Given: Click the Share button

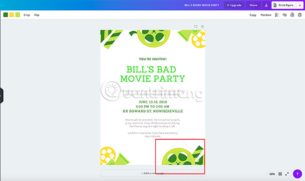Looking at the screenshot, I should 253,5.
